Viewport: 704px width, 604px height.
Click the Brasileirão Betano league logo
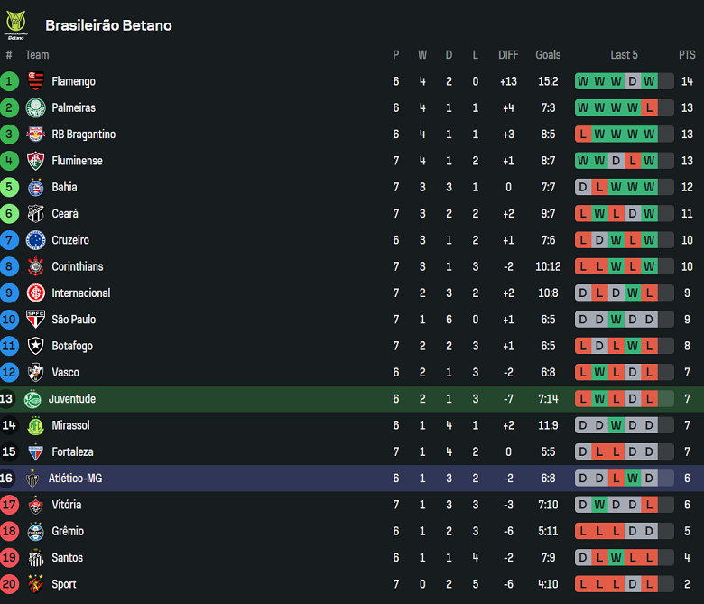click(16, 24)
